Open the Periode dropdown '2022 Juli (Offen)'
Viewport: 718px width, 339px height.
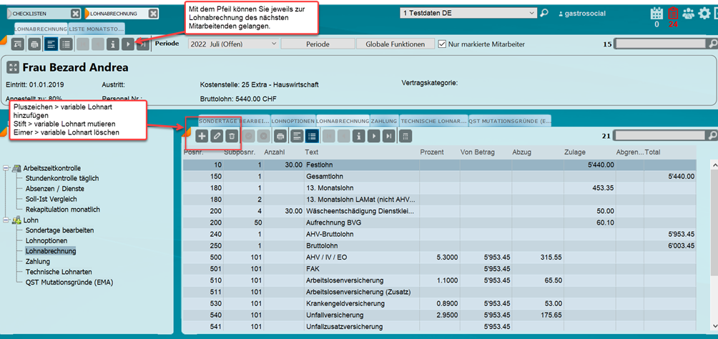click(232, 44)
